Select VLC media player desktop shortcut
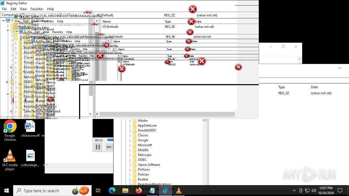Image resolution: width=349 pixels, height=196 pixels. (10, 160)
